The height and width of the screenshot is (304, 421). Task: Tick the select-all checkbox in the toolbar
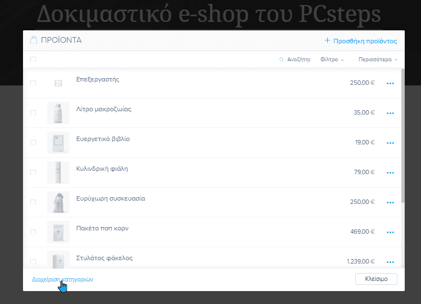(33, 59)
